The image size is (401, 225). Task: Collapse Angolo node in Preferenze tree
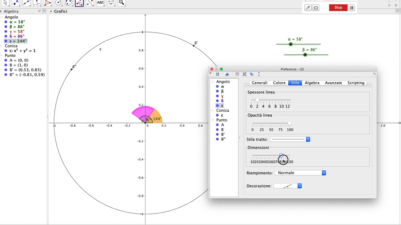pyautogui.click(x=213, y=82)
